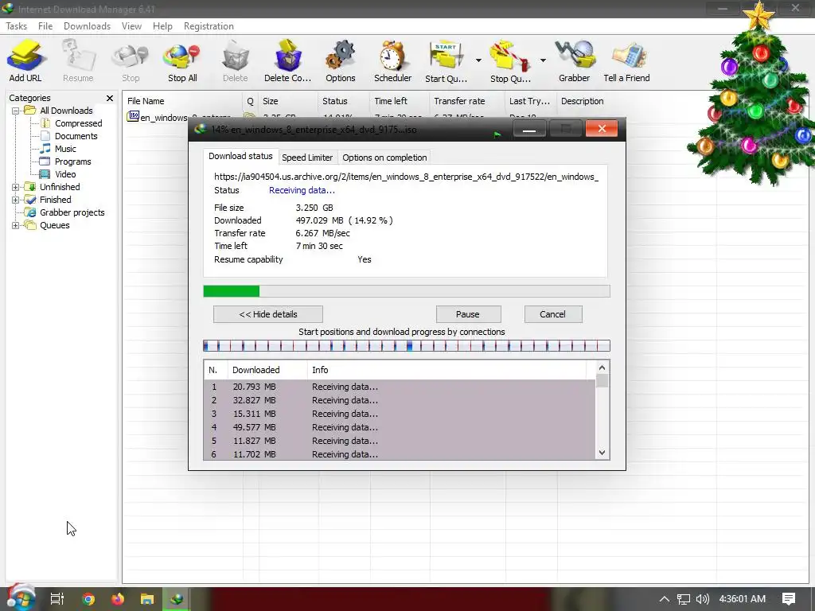Expand the Unfinished category

[x=16, y=187]
